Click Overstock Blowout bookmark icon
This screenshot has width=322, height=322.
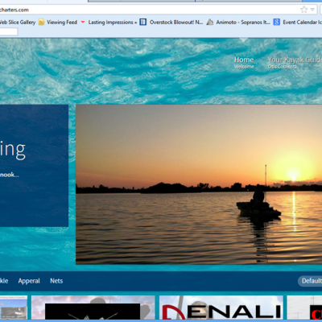[x=143, y=22]
